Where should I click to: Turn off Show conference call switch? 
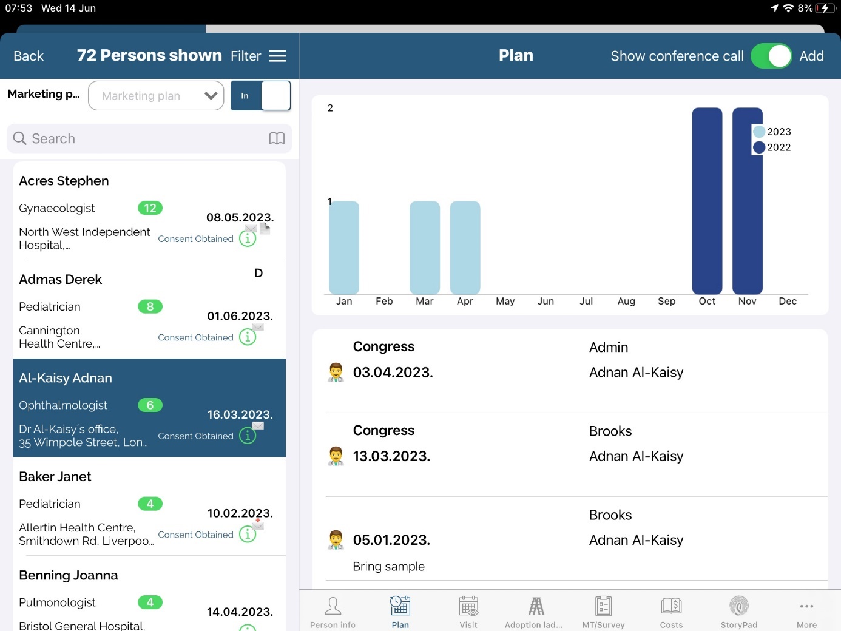771,56
